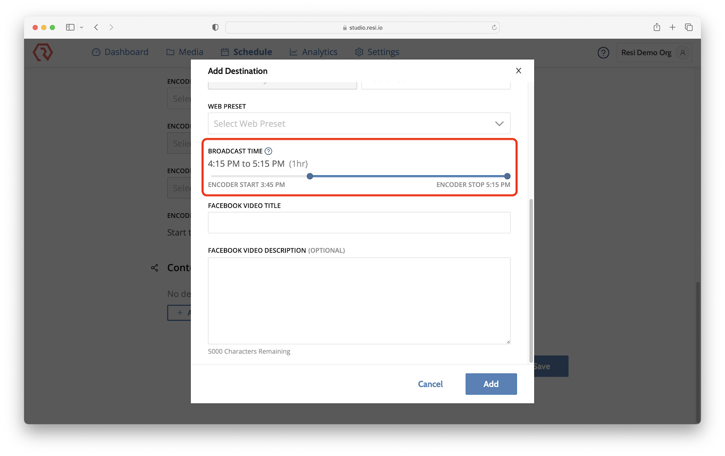The width and height of the screenshot is (725, 456).
Task: Open Settings via the gear icon
Action: click(x=359, y=52)
